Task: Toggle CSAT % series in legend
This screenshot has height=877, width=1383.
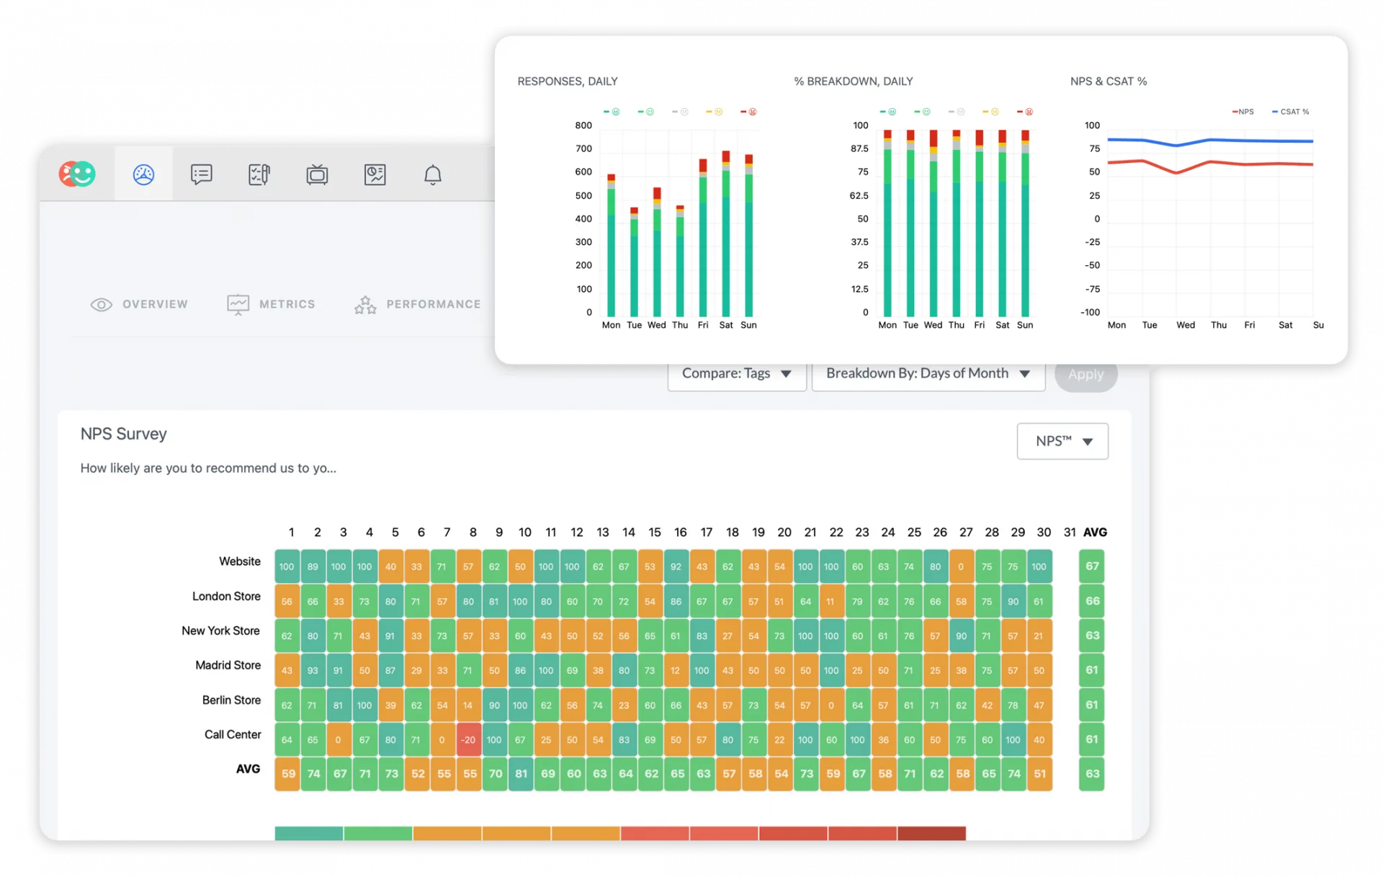Action: 1290,112
